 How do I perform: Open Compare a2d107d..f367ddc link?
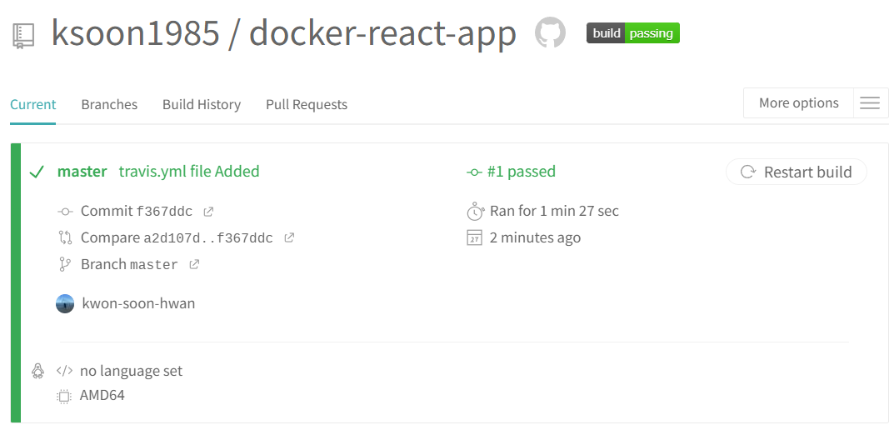pyautogui.click(x=177, y=237)
